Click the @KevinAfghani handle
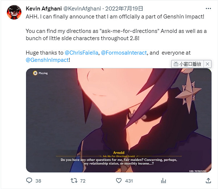Viewport: 218px width, 189px height. pyautogui.click(x=82, y=9)
